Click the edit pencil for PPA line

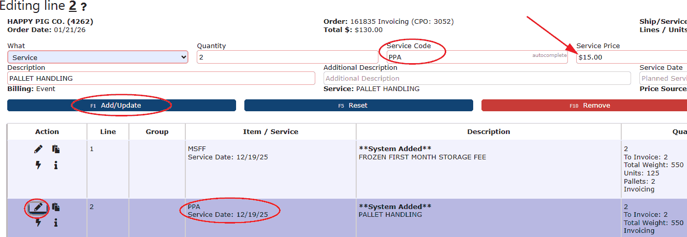(x=38, y=207)
